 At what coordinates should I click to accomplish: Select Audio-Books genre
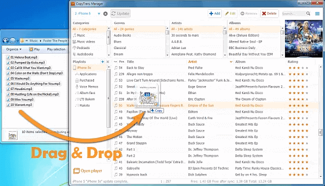(x=122, y=35)
